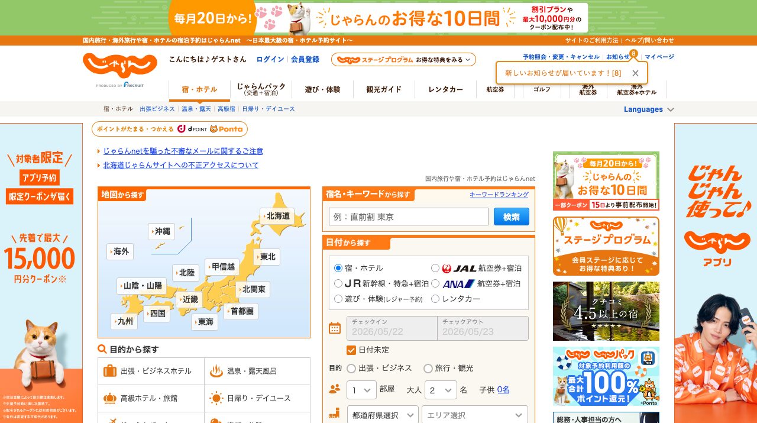Select 北海道 on the map
The height and width of the screenshot is (423, 757).
(x=277, y=216)
